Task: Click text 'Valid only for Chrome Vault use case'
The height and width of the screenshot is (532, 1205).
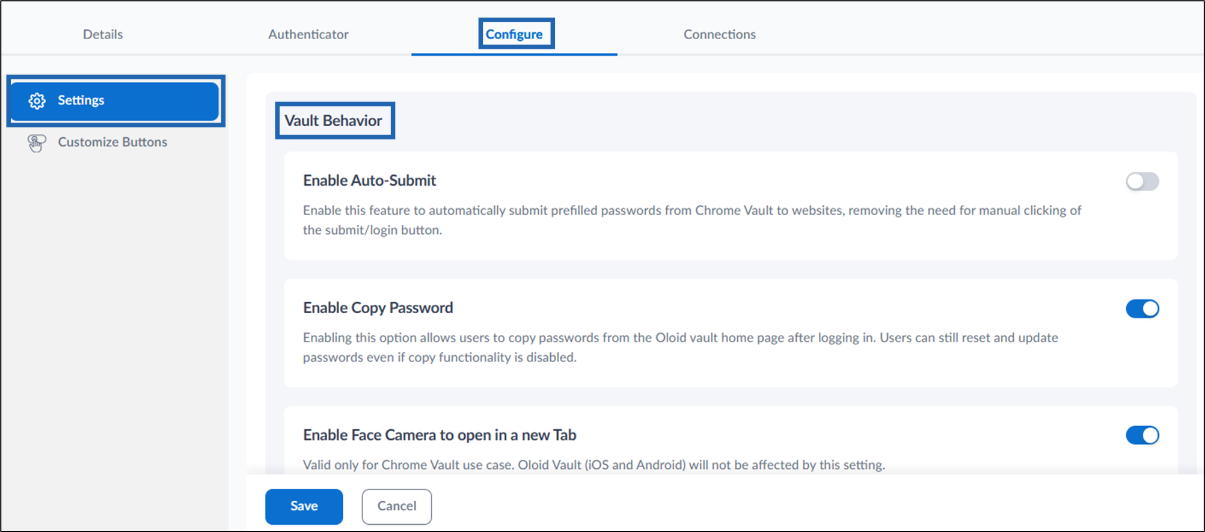Action: coord(409,465)
